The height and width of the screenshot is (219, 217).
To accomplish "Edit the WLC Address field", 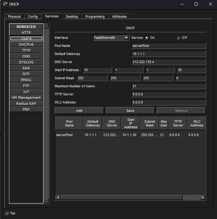I will pos(169,103).
